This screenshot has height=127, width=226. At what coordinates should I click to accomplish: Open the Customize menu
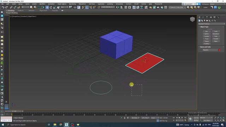[101, 4]
